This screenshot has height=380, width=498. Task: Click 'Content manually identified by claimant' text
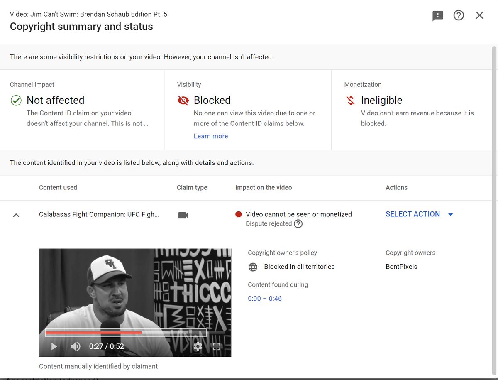pyautogui.click(x=98, y=366)
